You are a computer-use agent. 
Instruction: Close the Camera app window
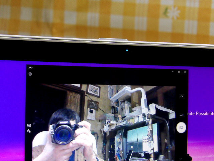click(x=185, y=72)
